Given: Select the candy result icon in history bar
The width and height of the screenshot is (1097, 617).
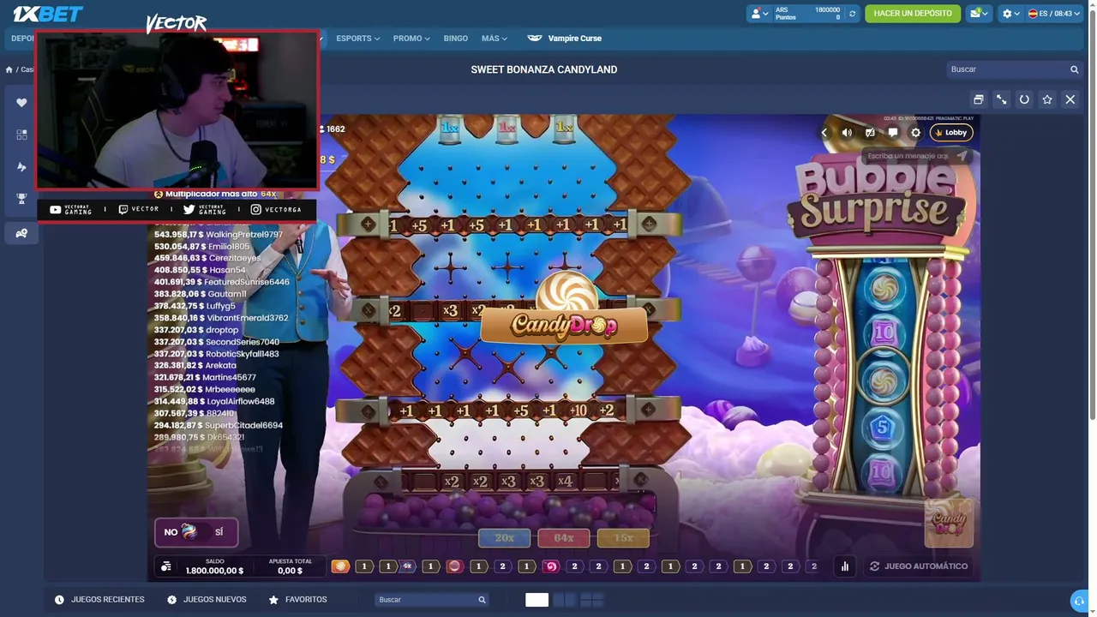Looking at the screenshot, I should 340,566.
